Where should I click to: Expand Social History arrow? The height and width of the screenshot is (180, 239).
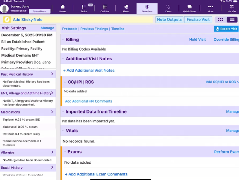point(52,167)
